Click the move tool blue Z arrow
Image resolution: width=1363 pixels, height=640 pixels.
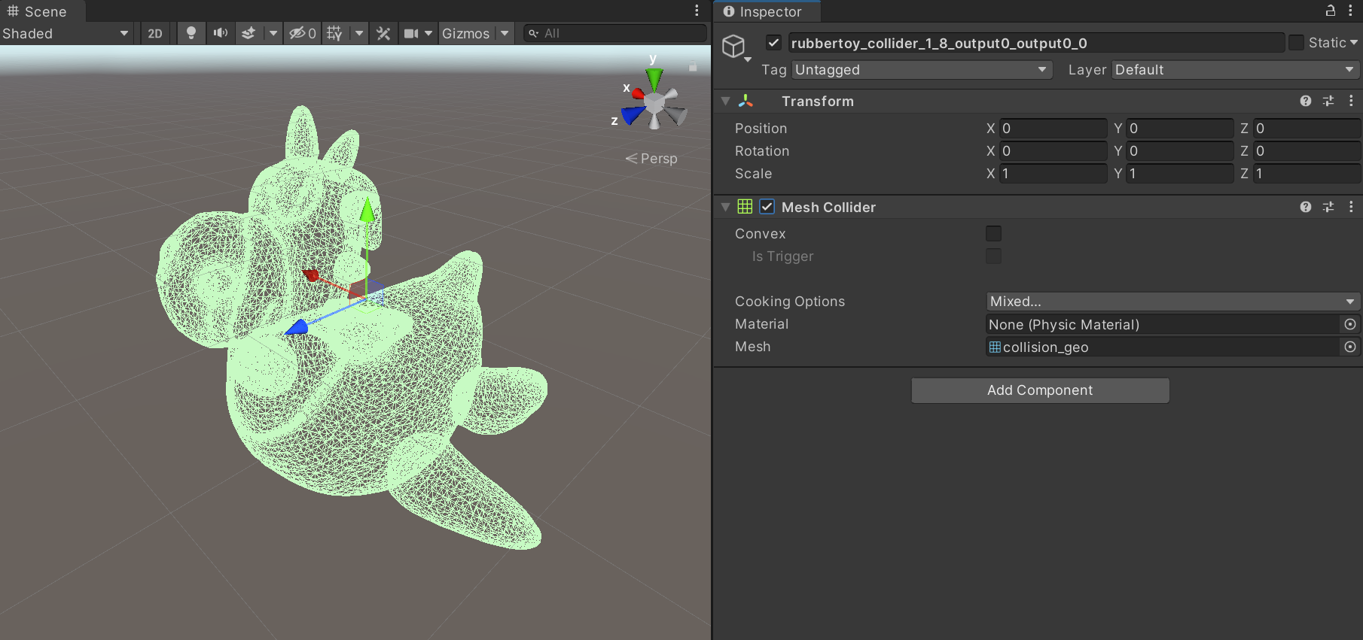point(297,327)
